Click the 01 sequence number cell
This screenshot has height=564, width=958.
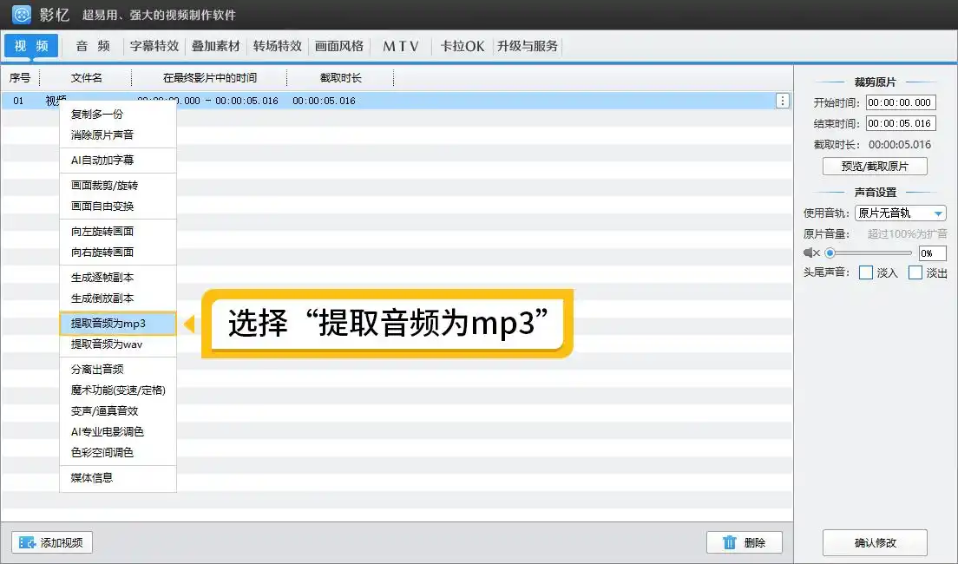coord(18,101)
